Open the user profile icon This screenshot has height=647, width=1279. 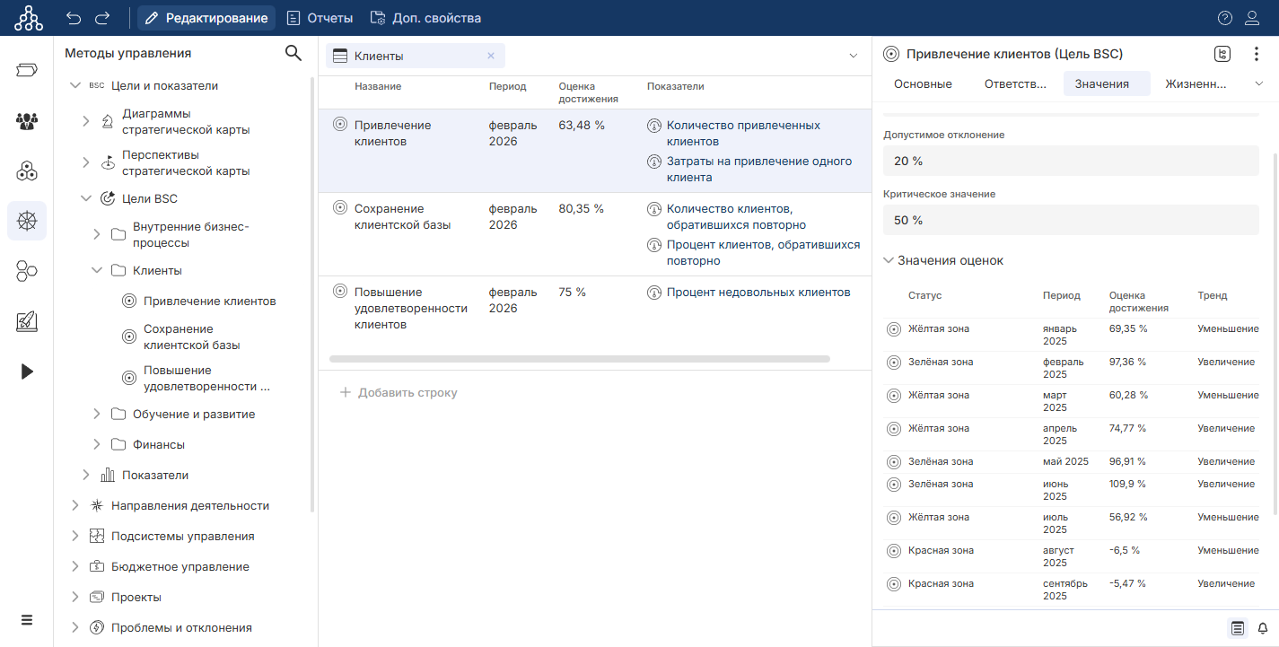(x=1253, y=18)
